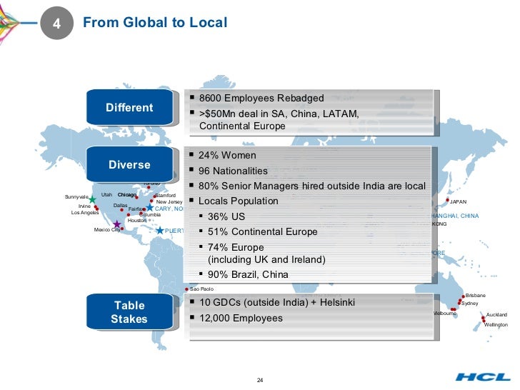Click the blue star beside PUERT label

(x=160, y=230)
